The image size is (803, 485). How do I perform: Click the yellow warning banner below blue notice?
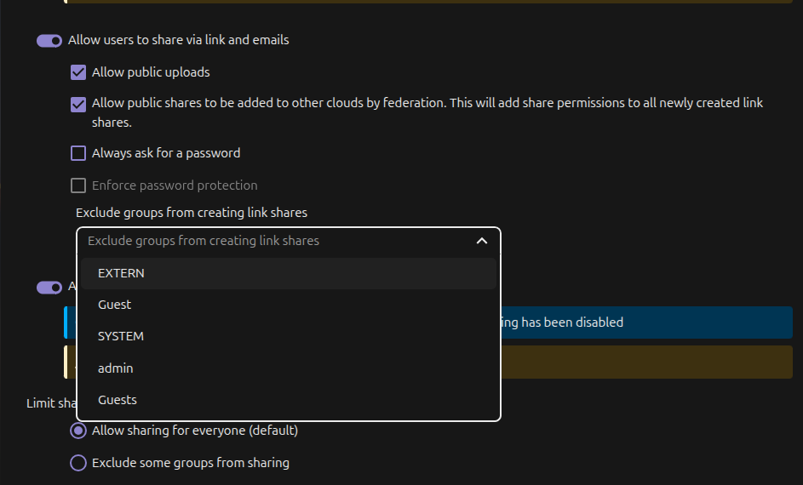[647, 362]
